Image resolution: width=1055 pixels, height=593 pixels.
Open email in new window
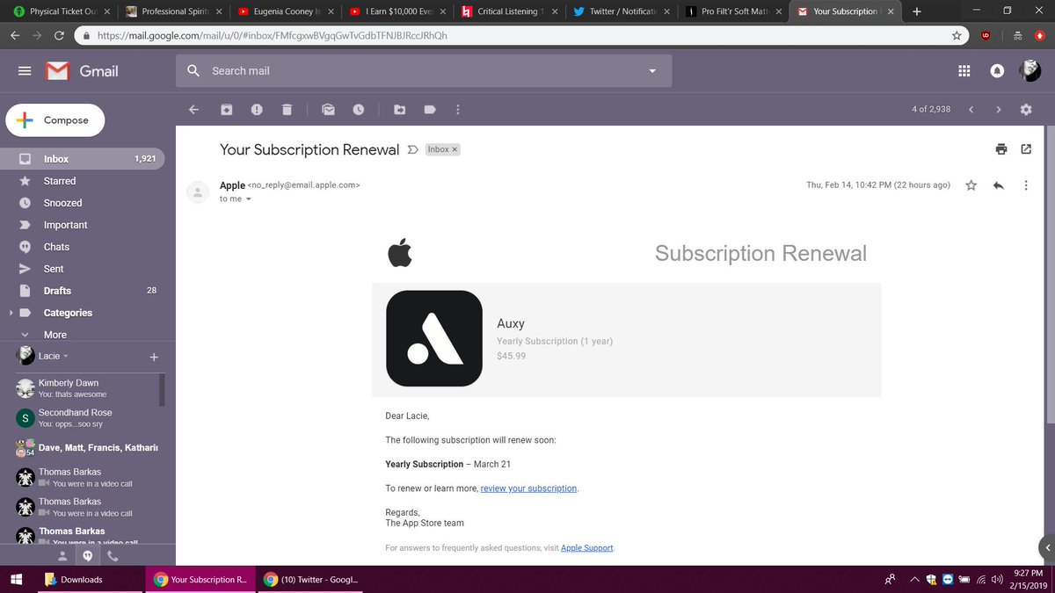1026,149
